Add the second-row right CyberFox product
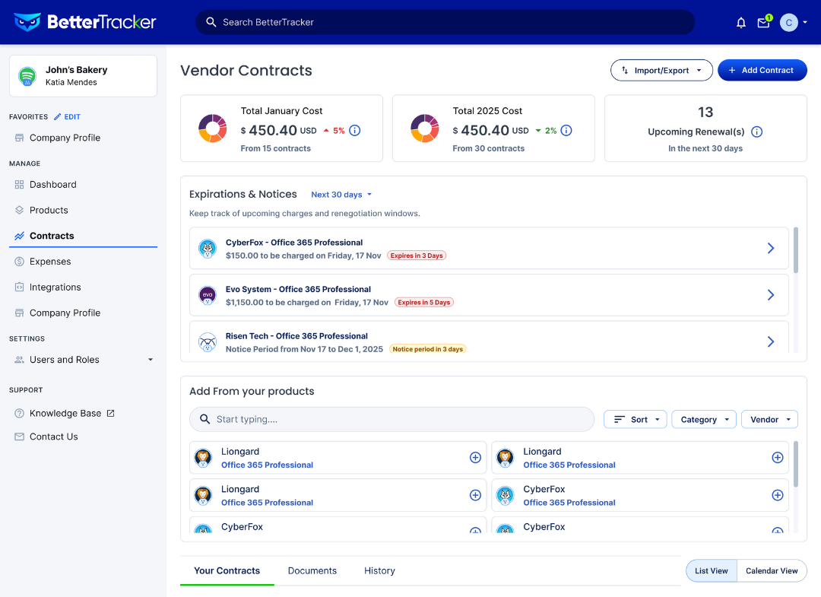Screen dimensions: 821x597 coord(778,495)
